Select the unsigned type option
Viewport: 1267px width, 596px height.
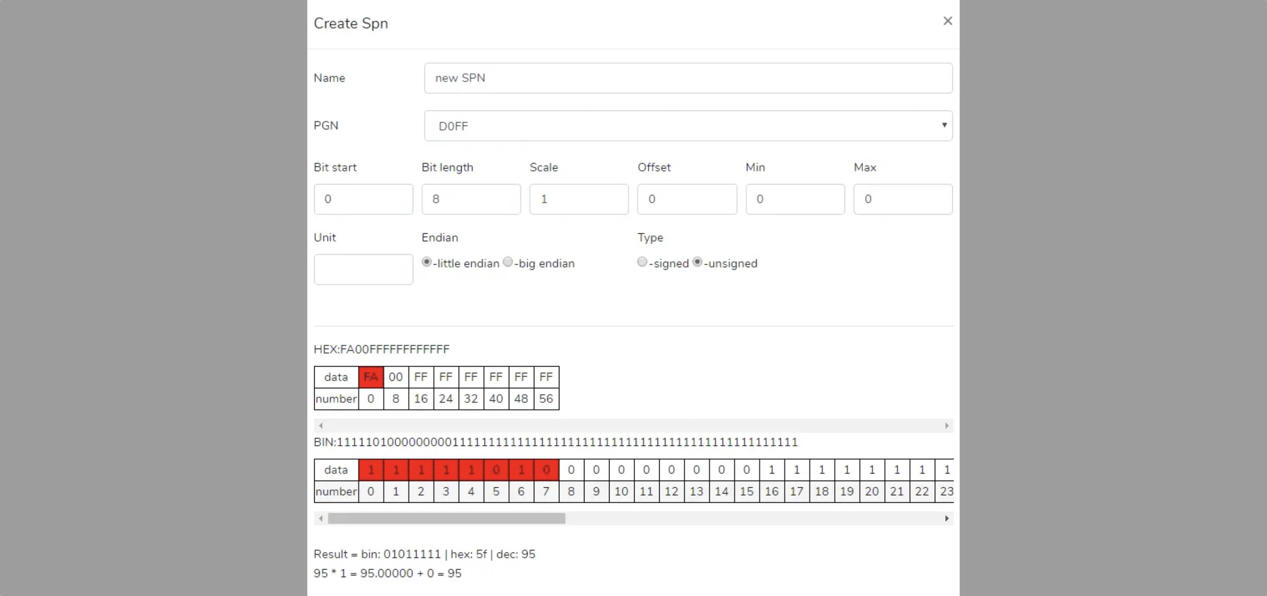[697, 262]
